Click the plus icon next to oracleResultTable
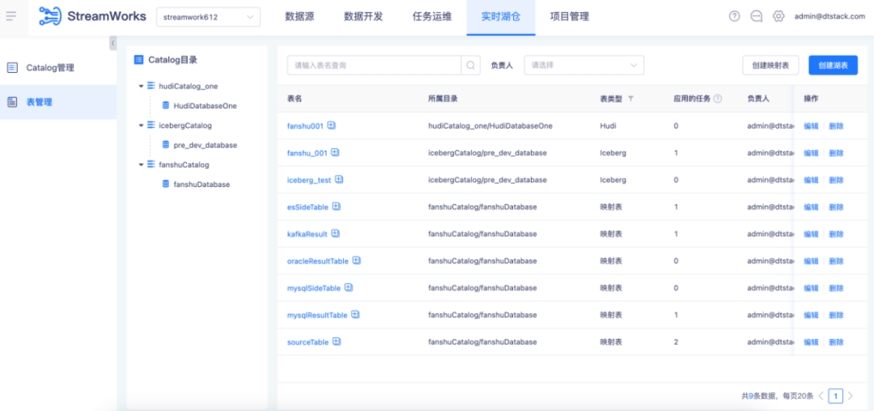Image resolution: width=874 pixels, height=411 pixels. pos(357,261)
